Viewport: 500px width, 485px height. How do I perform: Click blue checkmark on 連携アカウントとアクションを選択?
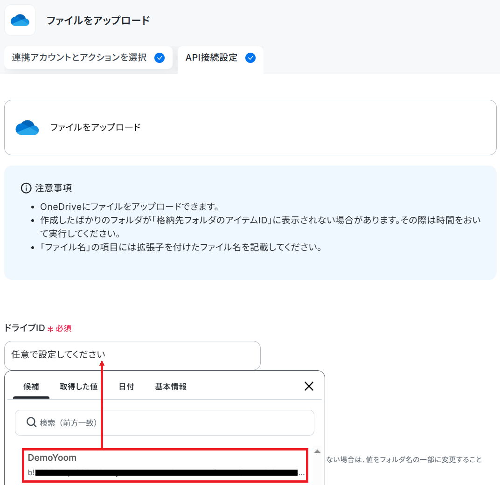(160, 58)
